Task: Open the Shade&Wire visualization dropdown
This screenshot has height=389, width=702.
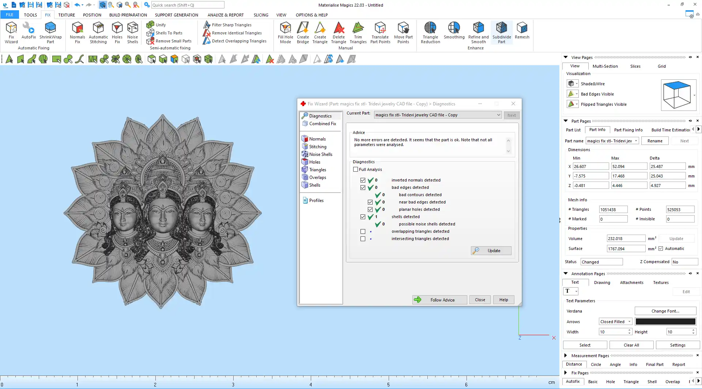Action: tap(577, 84)
